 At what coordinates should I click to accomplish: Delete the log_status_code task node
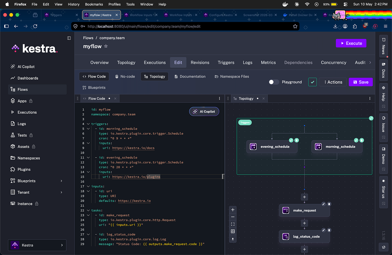coord(329,230)
